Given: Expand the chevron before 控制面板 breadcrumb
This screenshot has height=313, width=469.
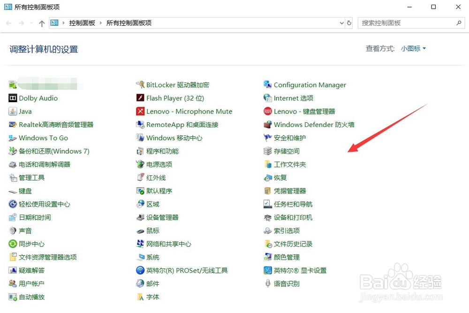Looking at the screenshot, I should [x=63, y=23].
